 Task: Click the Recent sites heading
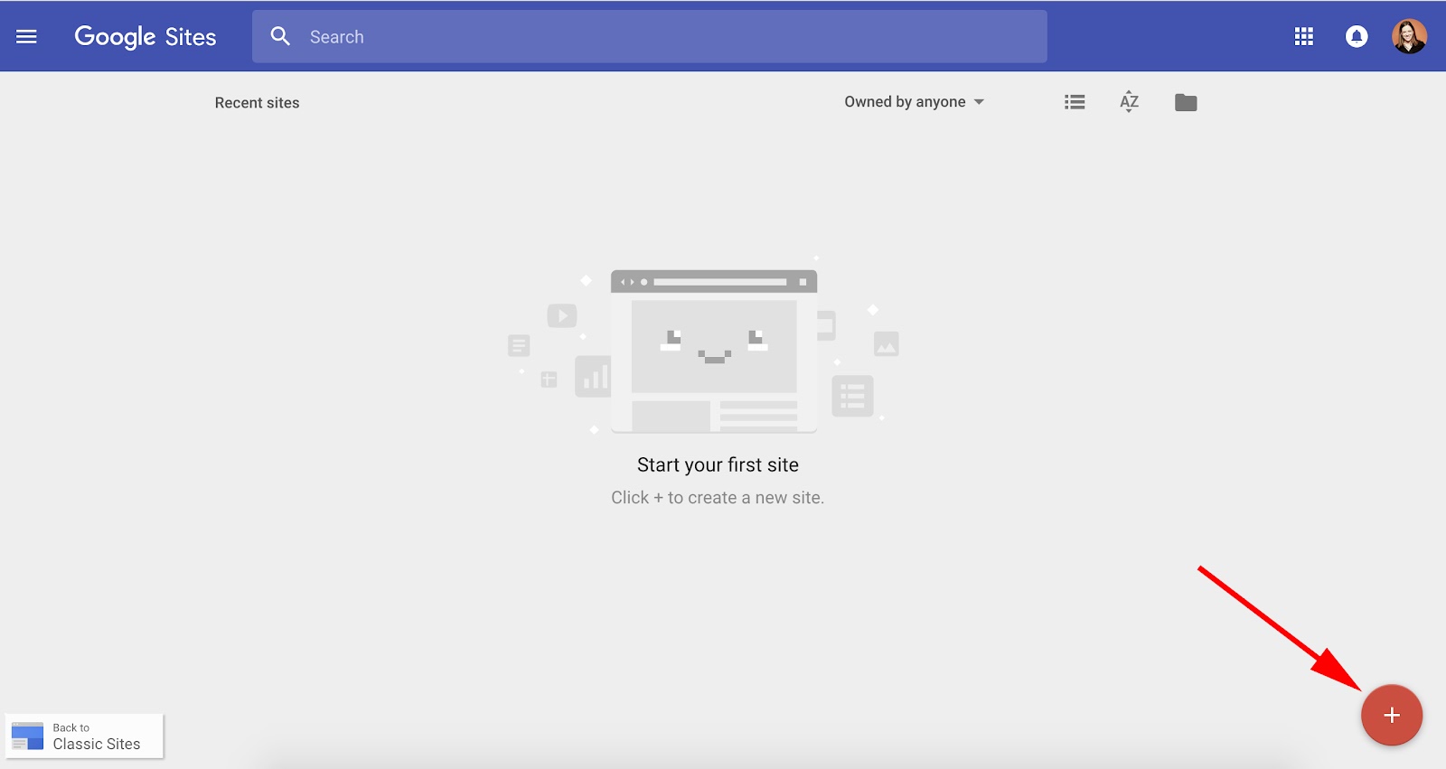click(257, 103)
